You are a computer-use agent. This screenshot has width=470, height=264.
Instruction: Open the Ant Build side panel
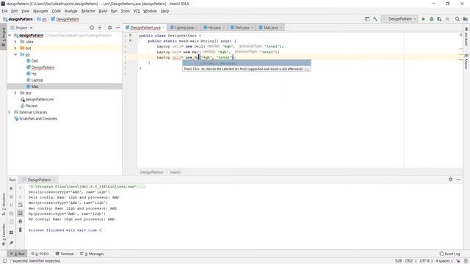coord(466,37)
